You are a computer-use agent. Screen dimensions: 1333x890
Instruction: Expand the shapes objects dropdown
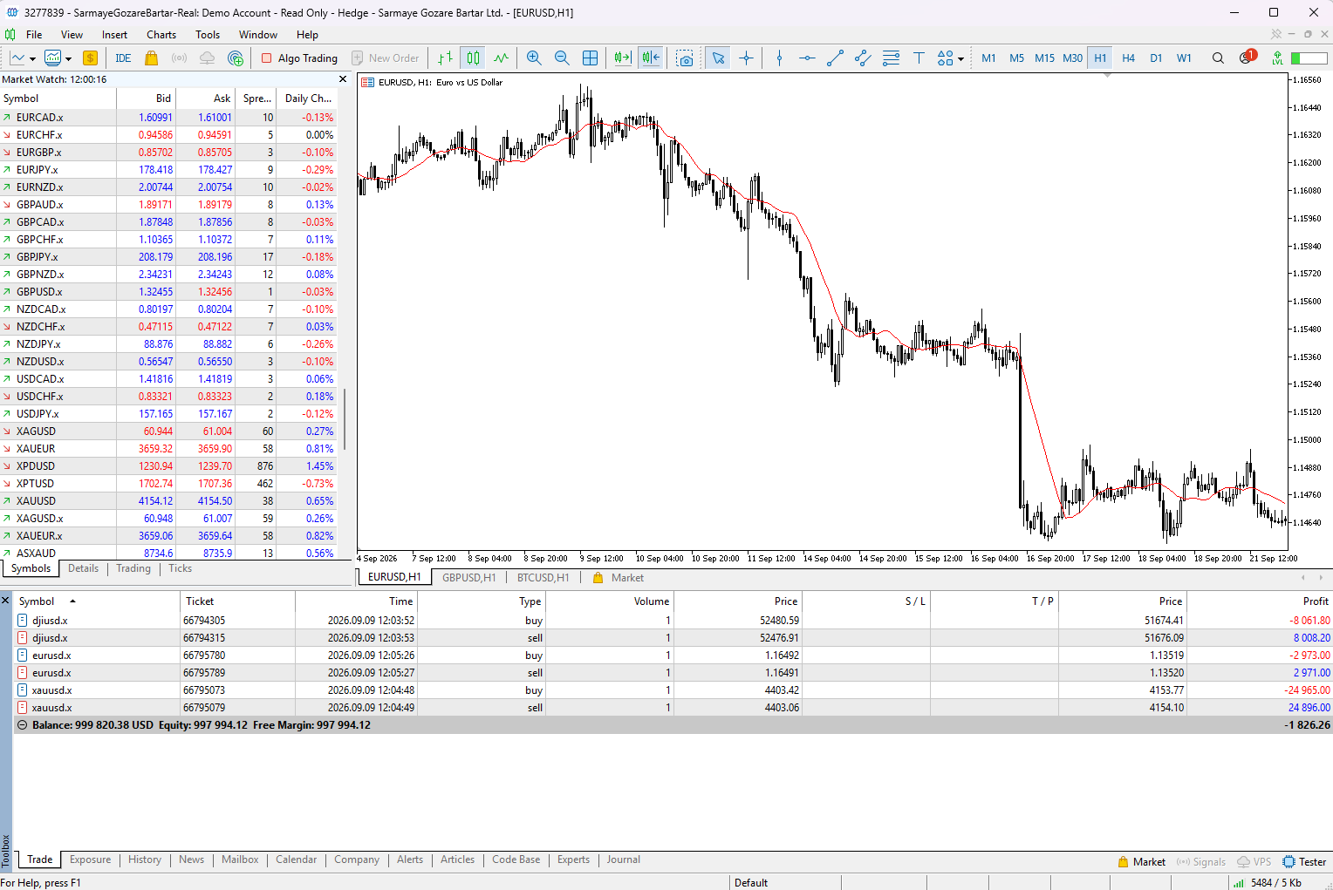coord(960,59)
